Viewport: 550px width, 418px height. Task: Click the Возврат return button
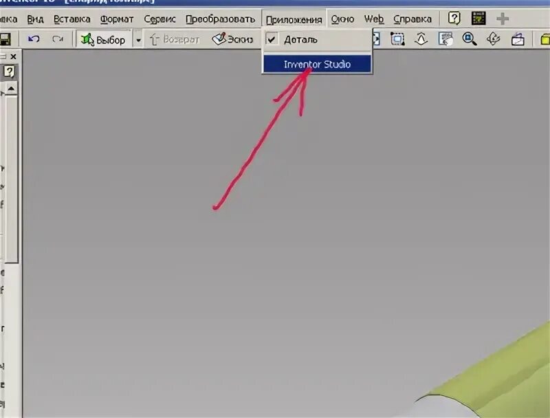tap(175, 39)
